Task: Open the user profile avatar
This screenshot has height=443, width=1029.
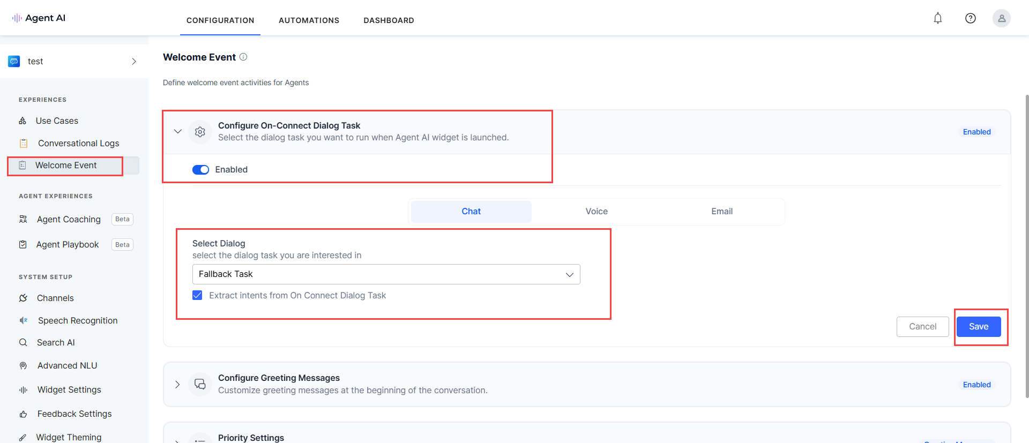Action: coord(1001,18)
